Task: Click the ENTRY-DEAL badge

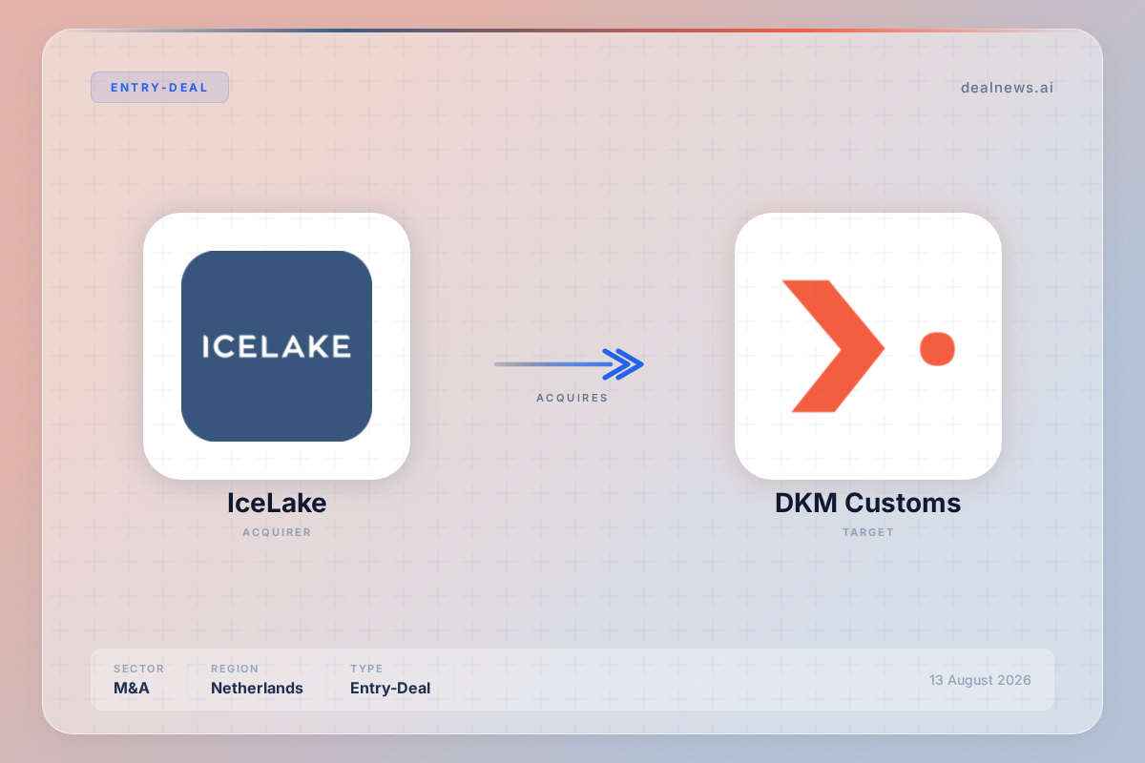Action: 159,87
